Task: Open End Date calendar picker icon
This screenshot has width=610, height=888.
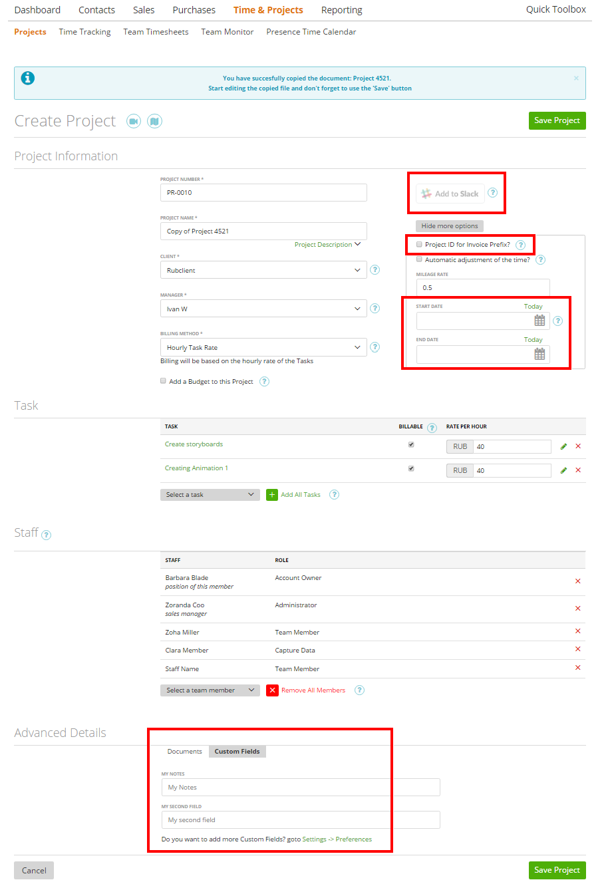Action: pyautogui.click(x=540, y=354)
